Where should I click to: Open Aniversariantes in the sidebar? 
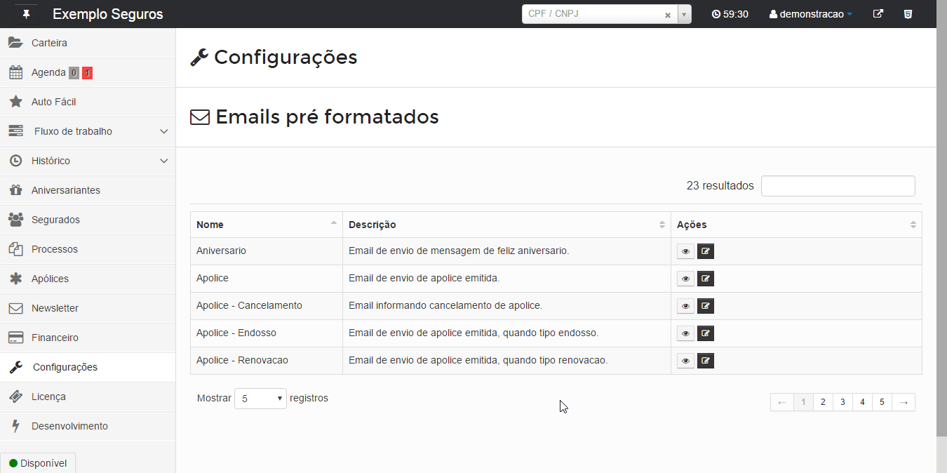[88, 190]
